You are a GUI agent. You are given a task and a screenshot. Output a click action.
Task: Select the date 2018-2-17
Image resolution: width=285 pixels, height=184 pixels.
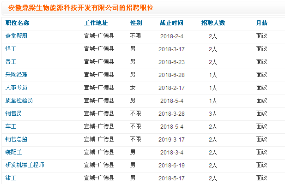[171, 88]
